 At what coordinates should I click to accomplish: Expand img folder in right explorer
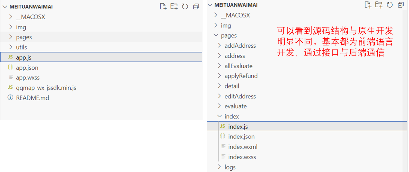pos(216,25)
